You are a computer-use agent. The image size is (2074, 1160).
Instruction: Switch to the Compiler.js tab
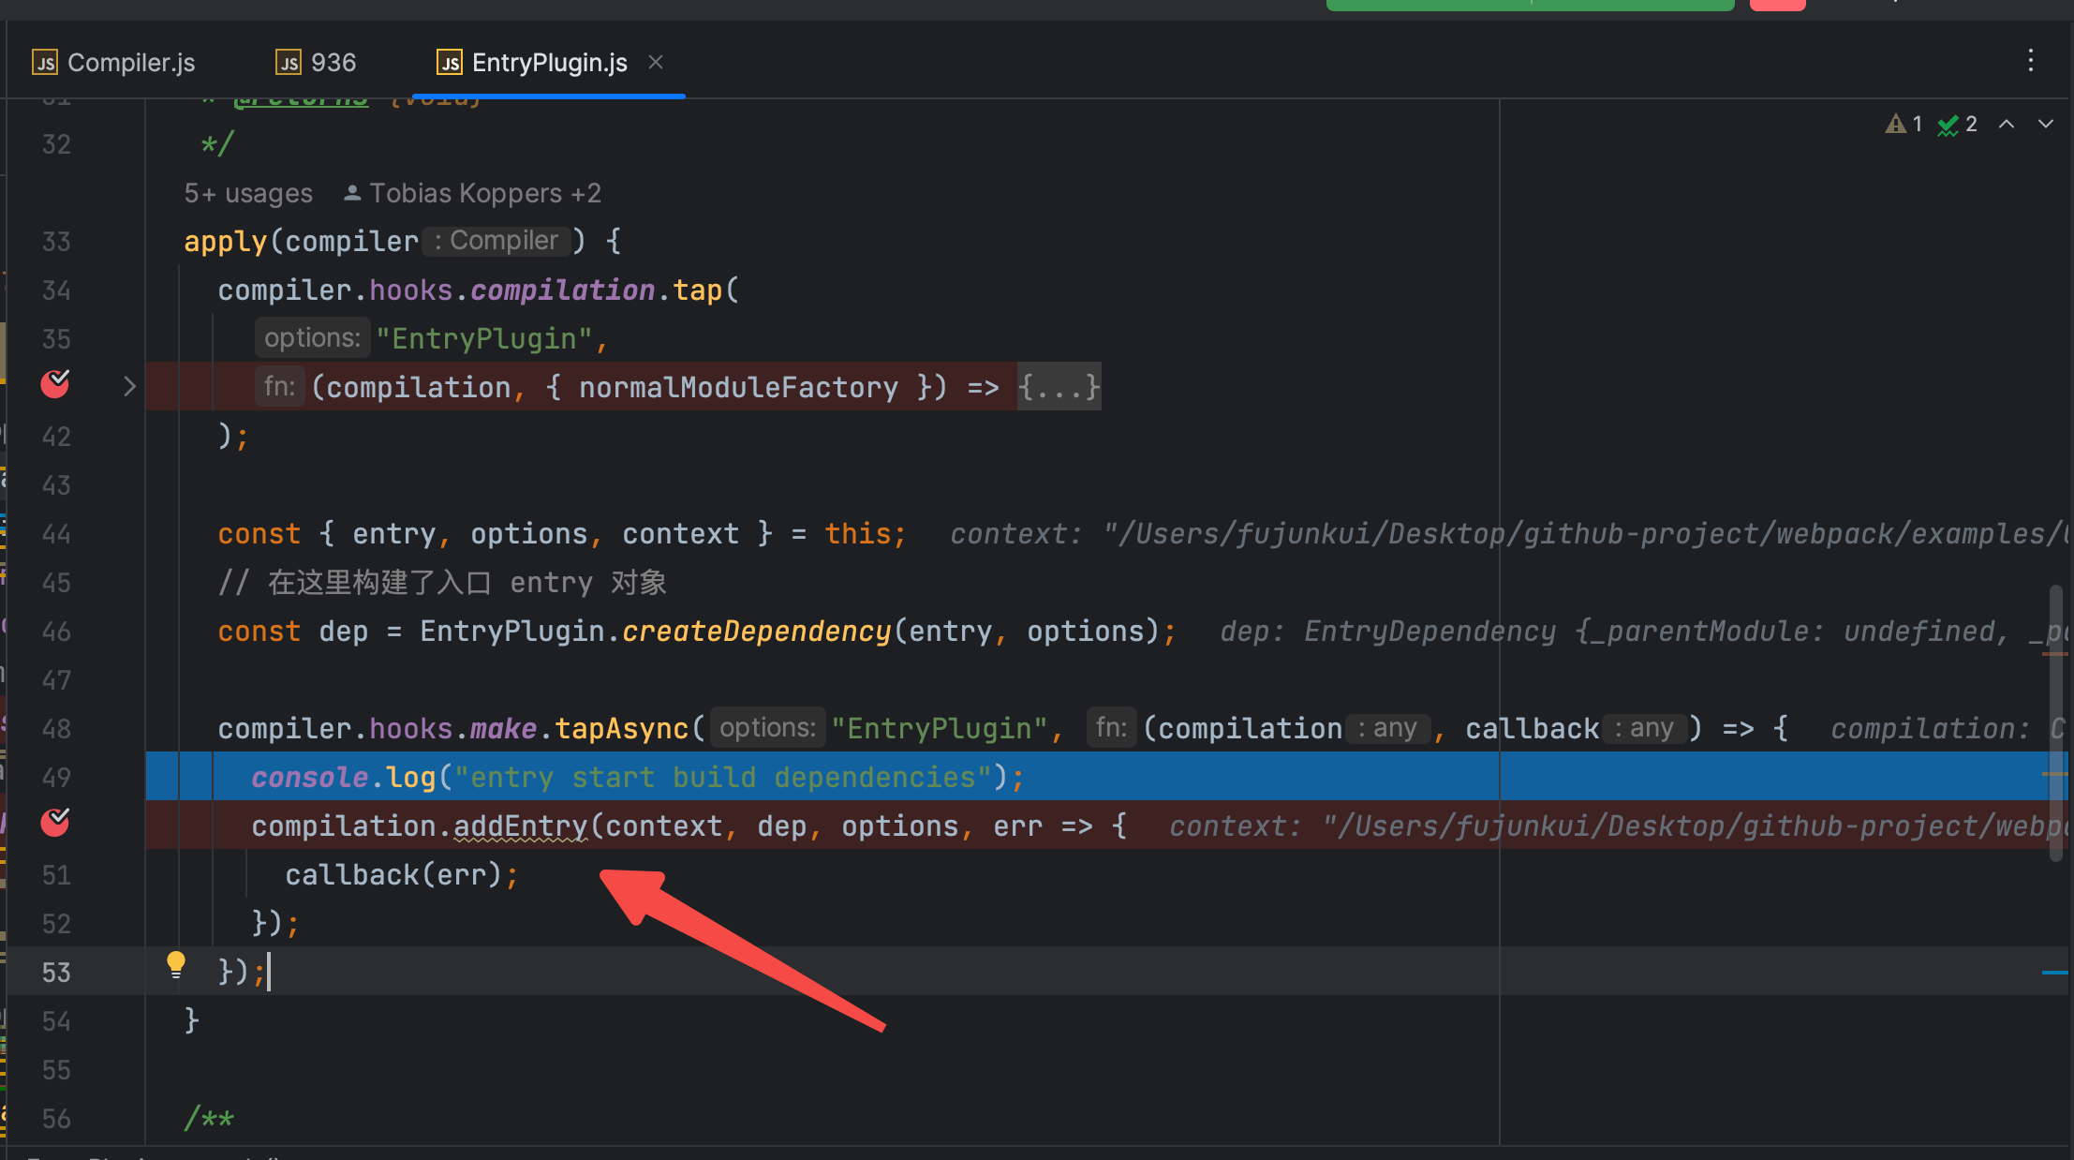130,63
